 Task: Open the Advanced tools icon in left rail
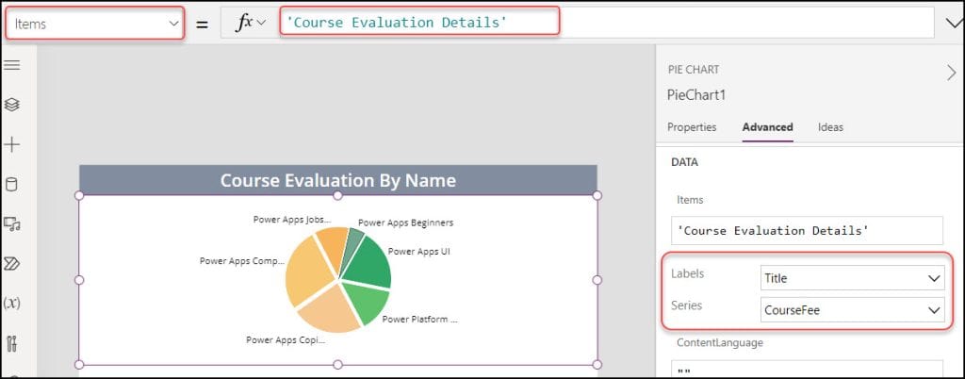[11, 342]
